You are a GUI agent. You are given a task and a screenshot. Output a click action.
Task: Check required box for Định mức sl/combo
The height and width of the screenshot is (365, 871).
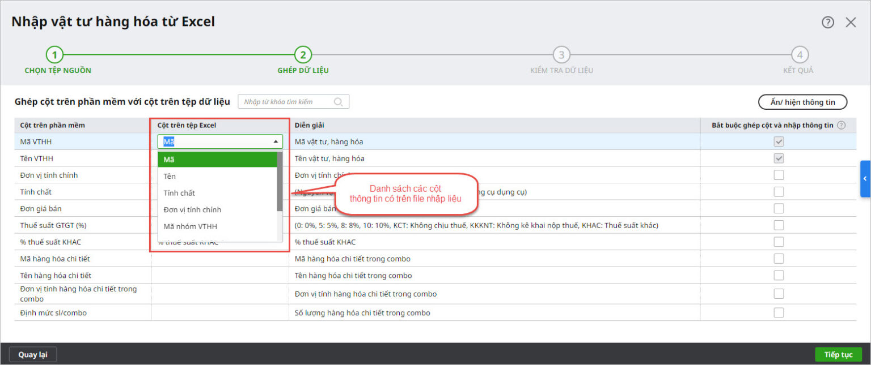tap(779, 312)
